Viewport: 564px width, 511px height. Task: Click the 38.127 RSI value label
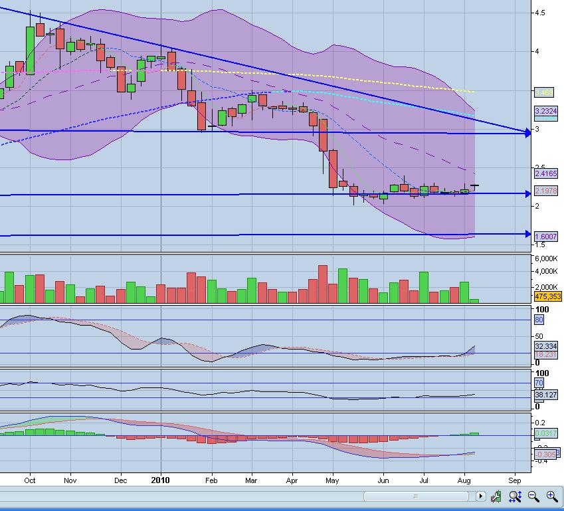point(546,395)
